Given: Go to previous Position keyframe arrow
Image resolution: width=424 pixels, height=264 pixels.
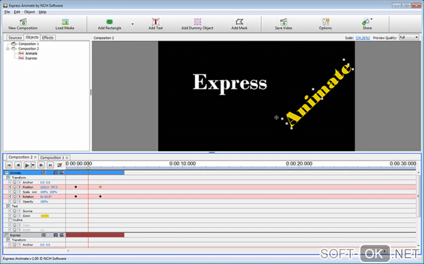Looking at the screenshot, I should [x=10, y=187].
